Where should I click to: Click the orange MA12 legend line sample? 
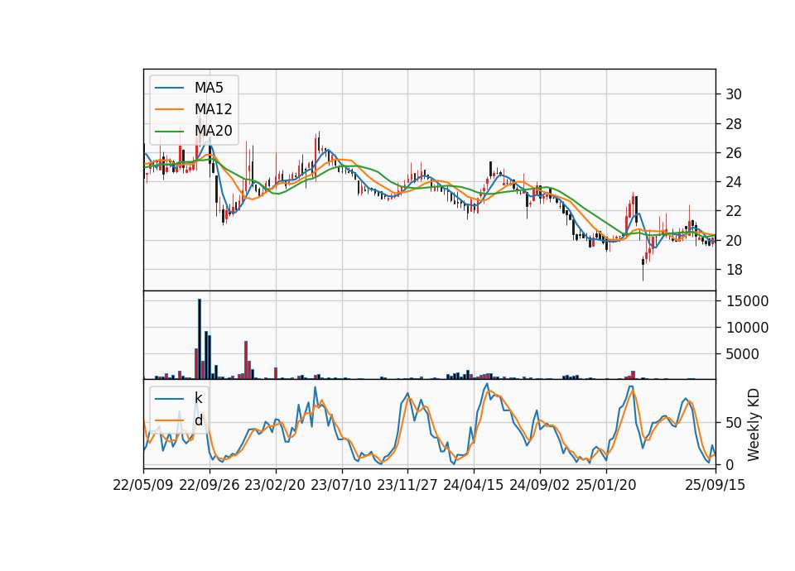(169, 109)
